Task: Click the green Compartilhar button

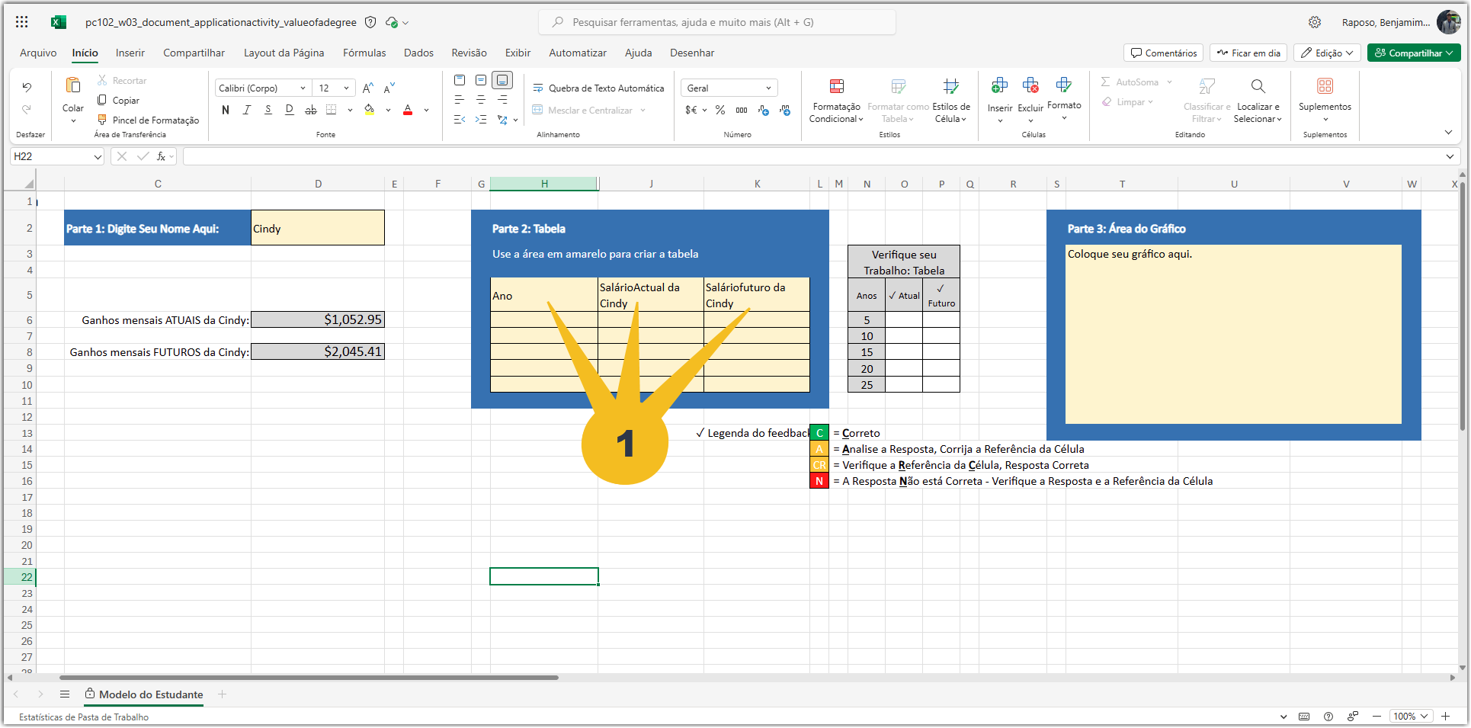Action: point(1414,53)
